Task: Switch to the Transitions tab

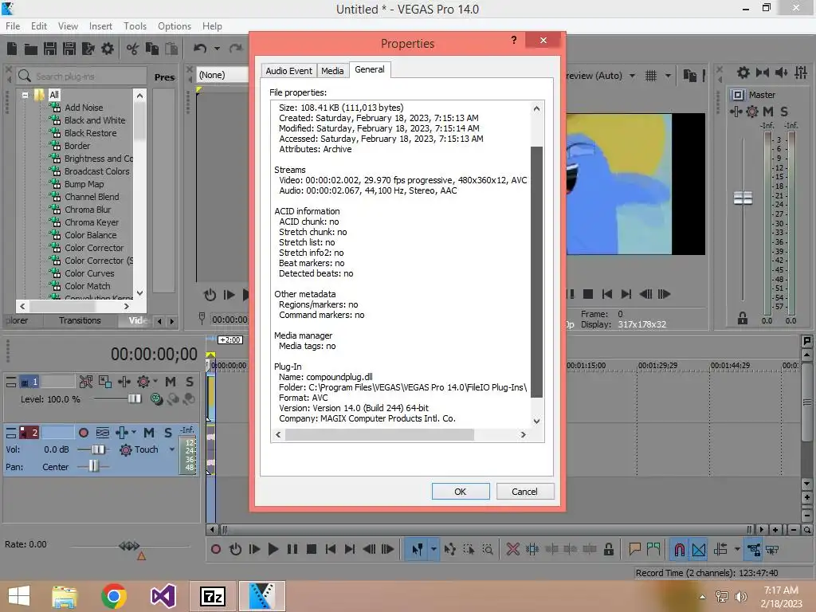Action: click(x=80, y=320)
